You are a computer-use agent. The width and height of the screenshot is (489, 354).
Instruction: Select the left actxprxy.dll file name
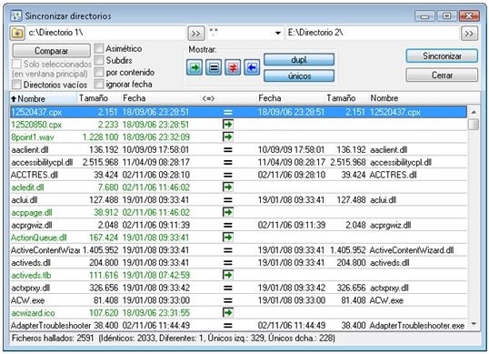pyautogui.click(x=31, y=288)
